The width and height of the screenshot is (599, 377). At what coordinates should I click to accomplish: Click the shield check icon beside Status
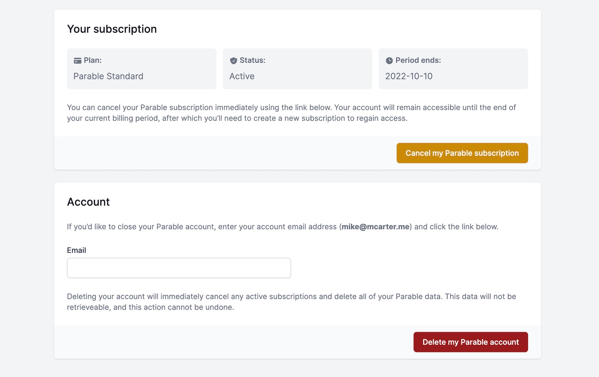tap(233, 61)
